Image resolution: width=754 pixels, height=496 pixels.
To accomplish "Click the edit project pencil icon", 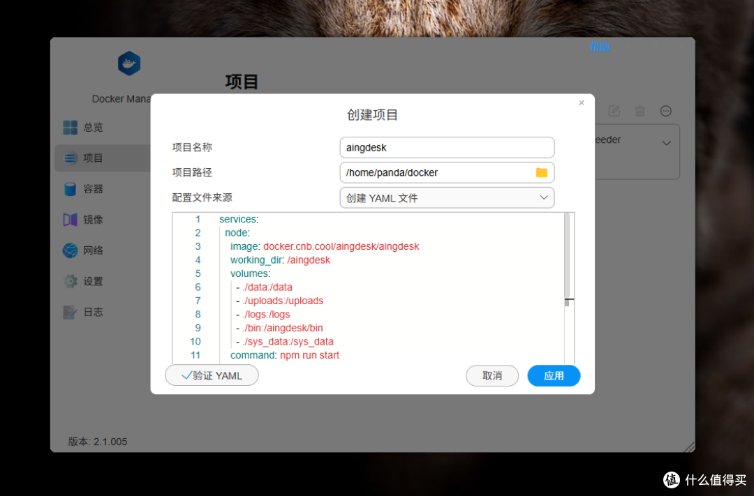I will click(614, 111).
